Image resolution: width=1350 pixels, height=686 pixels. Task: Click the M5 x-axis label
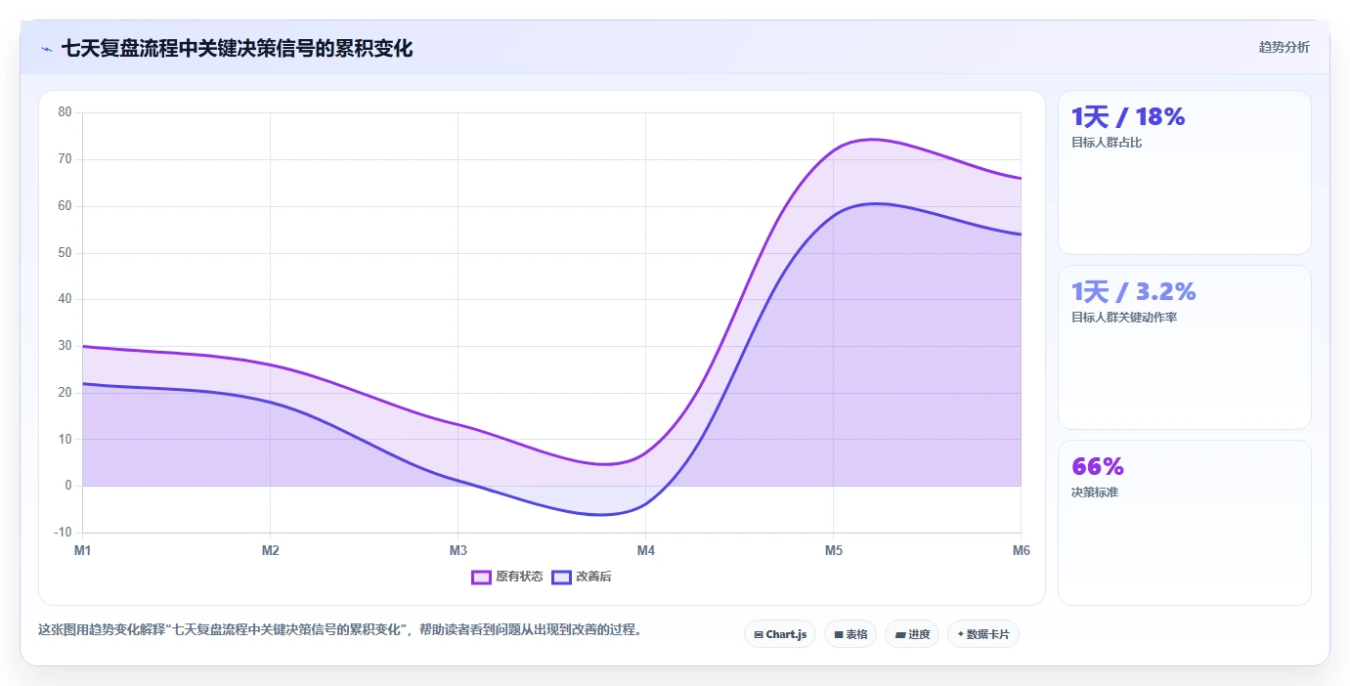click(834, 551)
